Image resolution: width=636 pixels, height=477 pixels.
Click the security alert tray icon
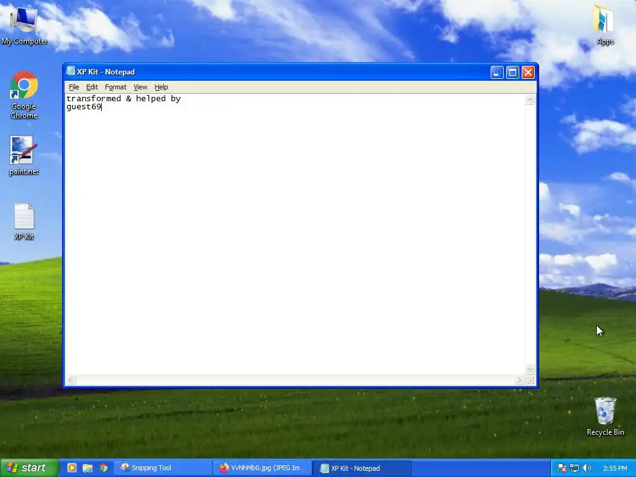tap(561, 468)
